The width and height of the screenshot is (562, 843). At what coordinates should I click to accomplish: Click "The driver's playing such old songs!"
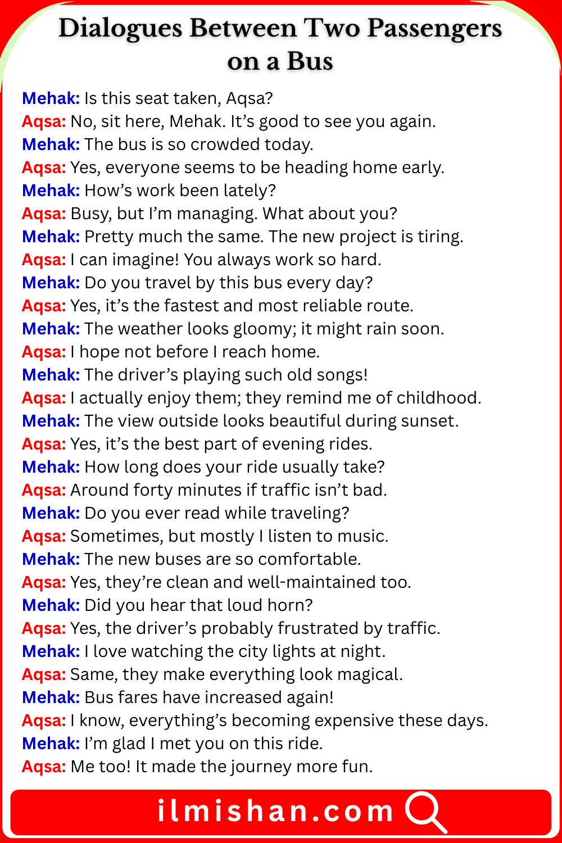point(226,375)
